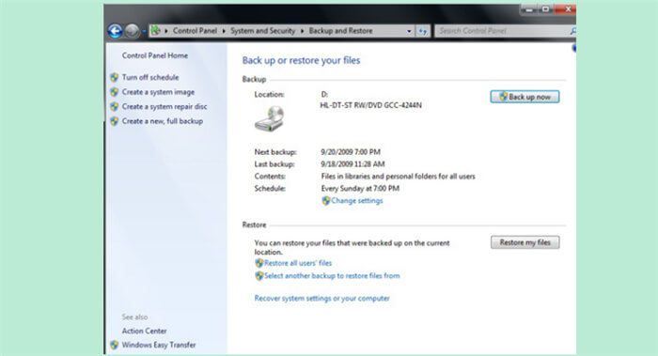Image resolution: width=658 pixels, height=356 pixels.
Task: Click shield icon beside Change settings
Action: tap(326, 201)
